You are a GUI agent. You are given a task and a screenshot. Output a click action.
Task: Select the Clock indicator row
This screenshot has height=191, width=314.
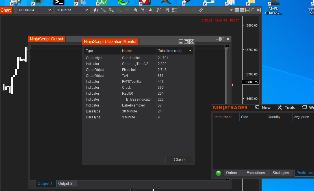(x=138, y=88)
